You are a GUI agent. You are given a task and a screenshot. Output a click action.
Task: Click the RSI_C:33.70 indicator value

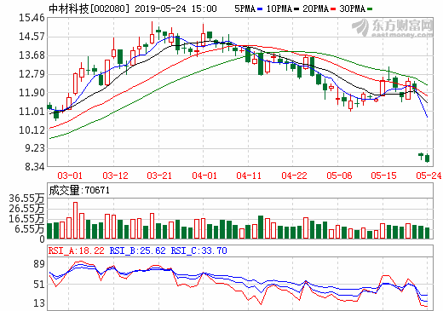(x=198, y=251)
